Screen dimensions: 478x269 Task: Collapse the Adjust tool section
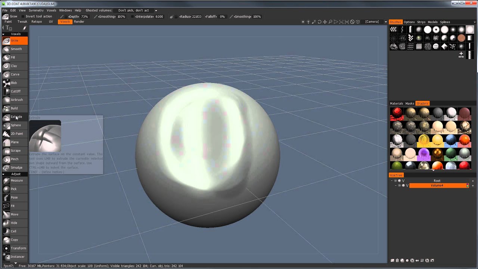click(4, 174)
